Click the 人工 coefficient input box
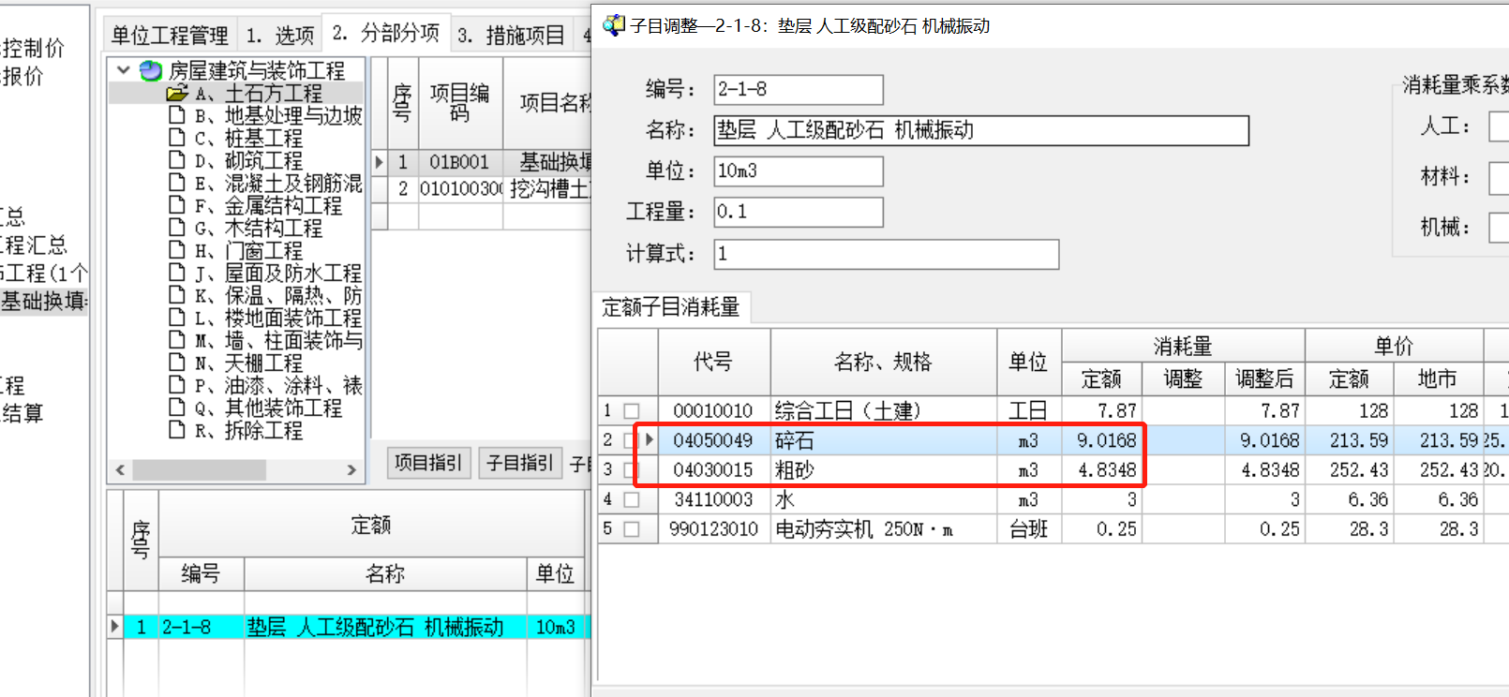 (1499, 126)
